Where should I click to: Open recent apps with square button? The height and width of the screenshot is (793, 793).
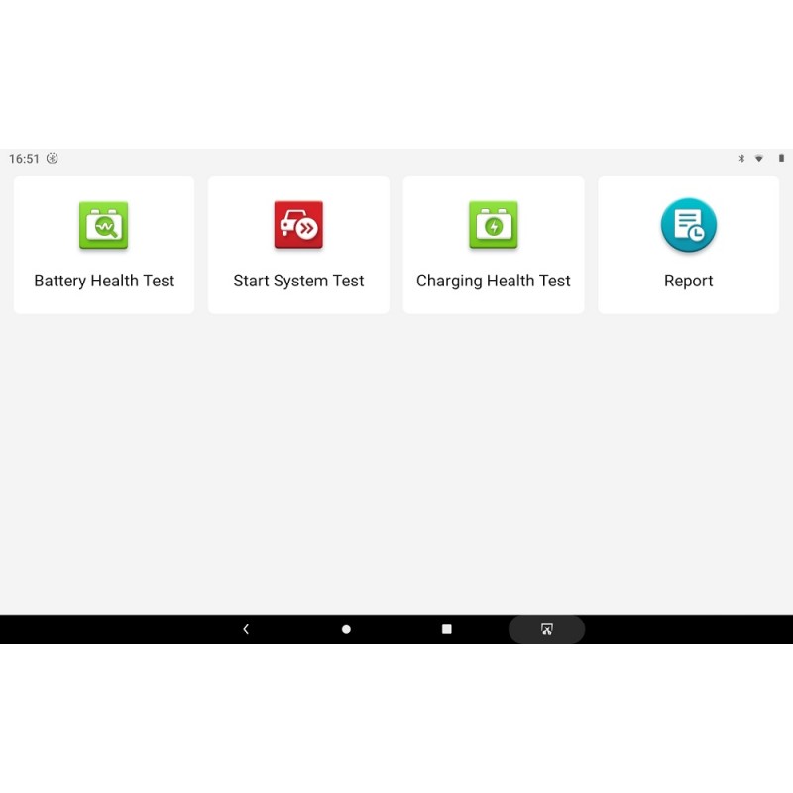[446, 629]
